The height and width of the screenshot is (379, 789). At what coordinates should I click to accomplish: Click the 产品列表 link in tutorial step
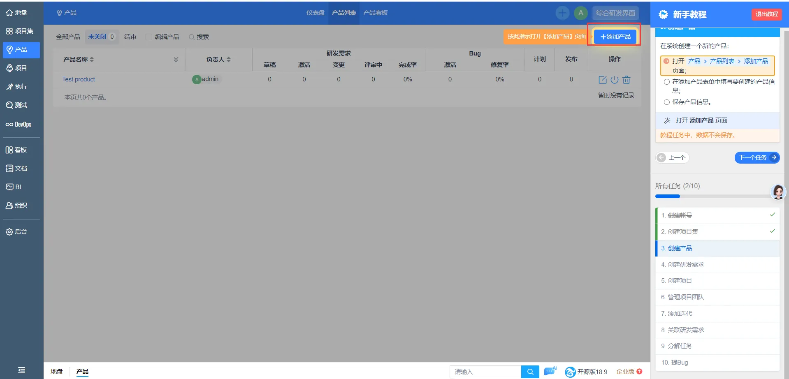click(x=722, y=61)
